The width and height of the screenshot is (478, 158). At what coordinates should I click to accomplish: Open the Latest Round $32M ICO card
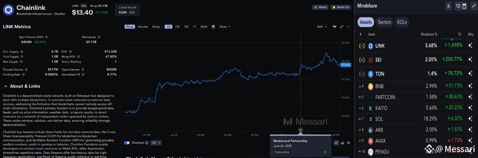click(x=127, y=10)
